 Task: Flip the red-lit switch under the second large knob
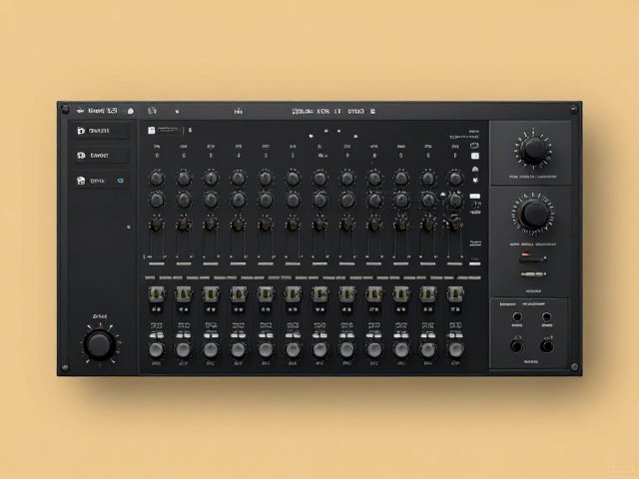point(532,257)
